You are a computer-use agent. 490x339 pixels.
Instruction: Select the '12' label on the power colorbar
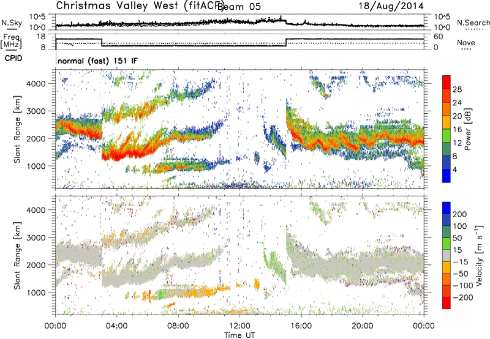[x=457, y=143]
